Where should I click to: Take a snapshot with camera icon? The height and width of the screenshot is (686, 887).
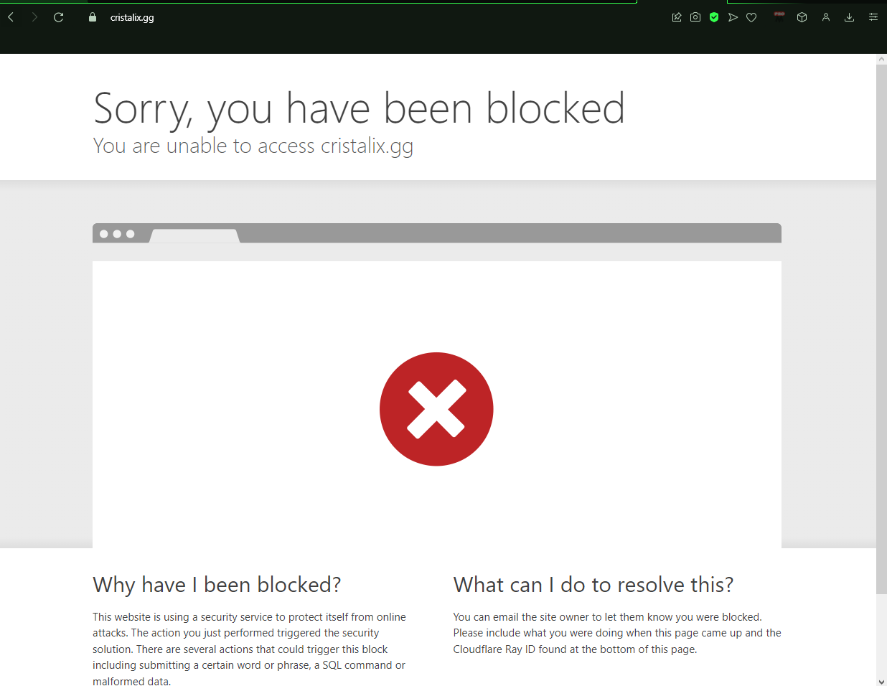pos(695,17)
